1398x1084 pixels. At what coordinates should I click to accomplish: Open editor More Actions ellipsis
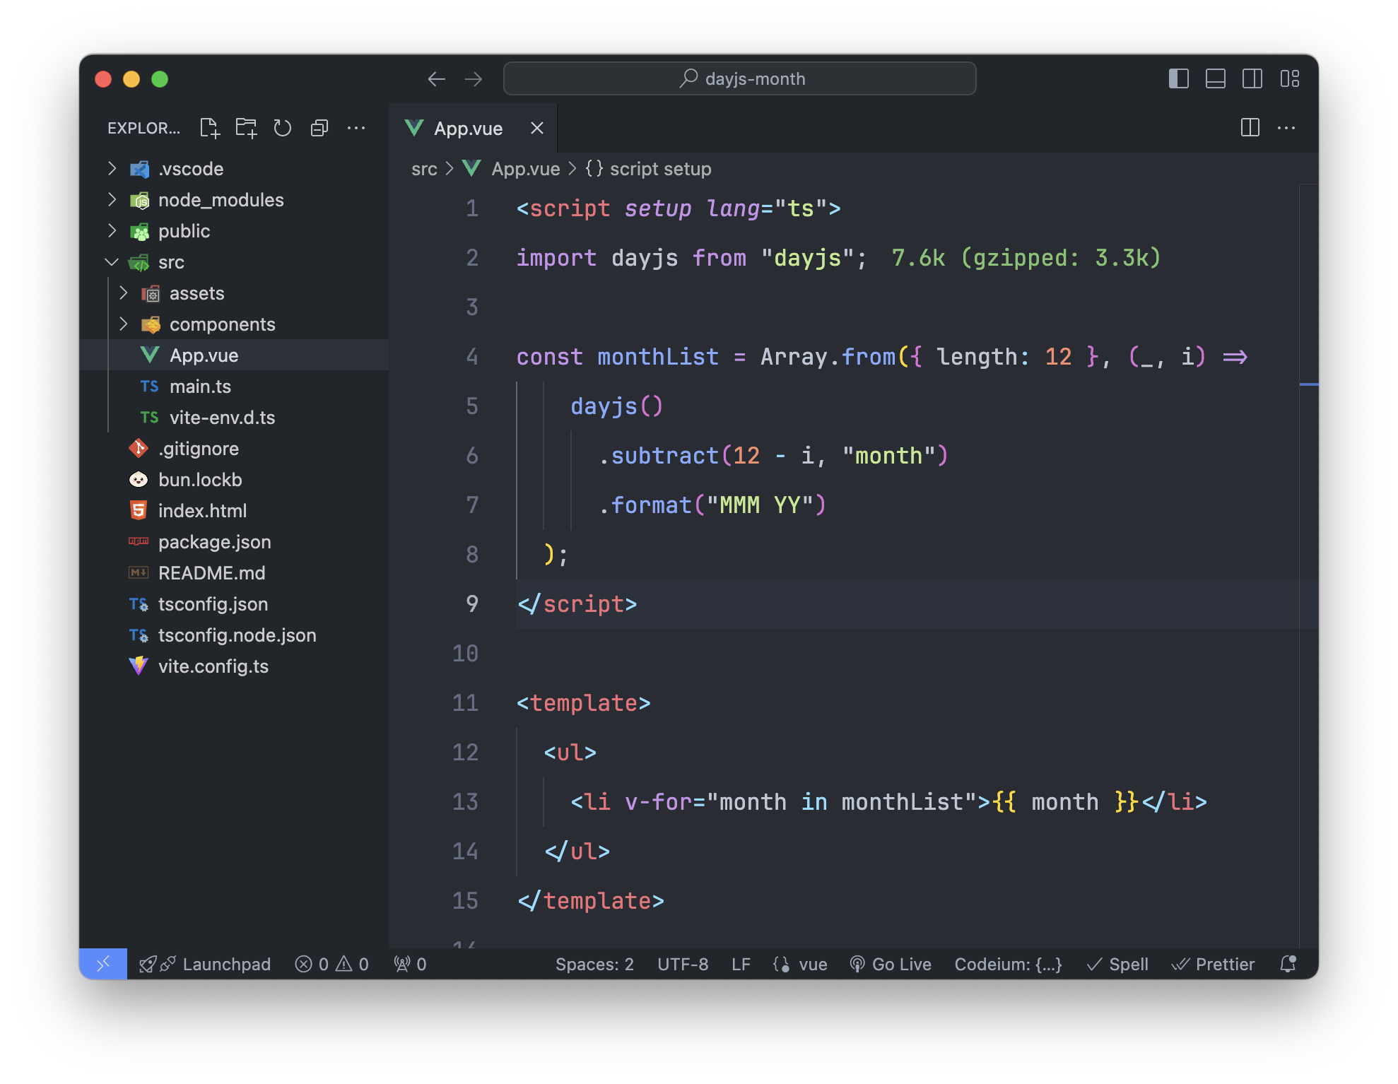1286,128
